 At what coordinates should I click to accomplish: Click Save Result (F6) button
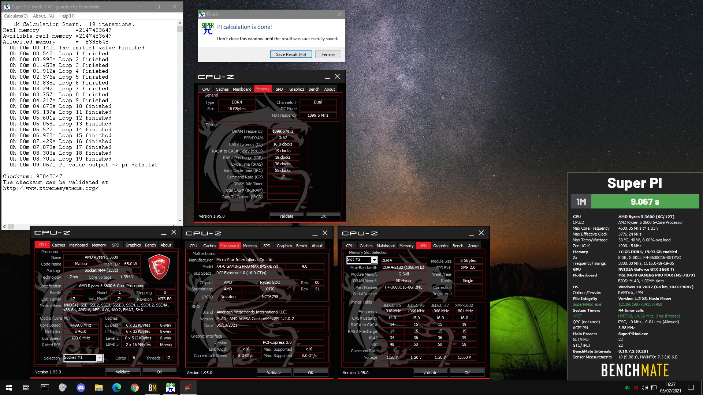pyautogui.click(x=291, y=54)
